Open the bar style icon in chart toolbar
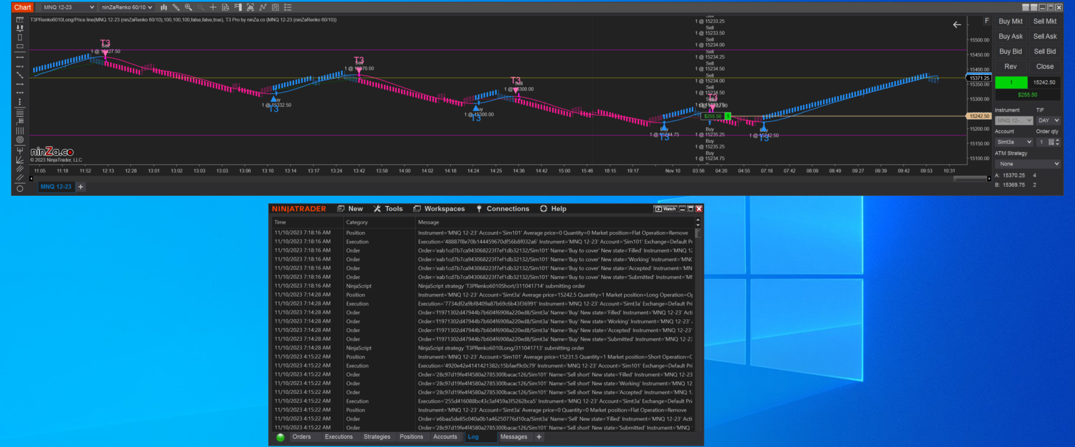Screen dimensions: 1075x447 (x=163, y=7)
